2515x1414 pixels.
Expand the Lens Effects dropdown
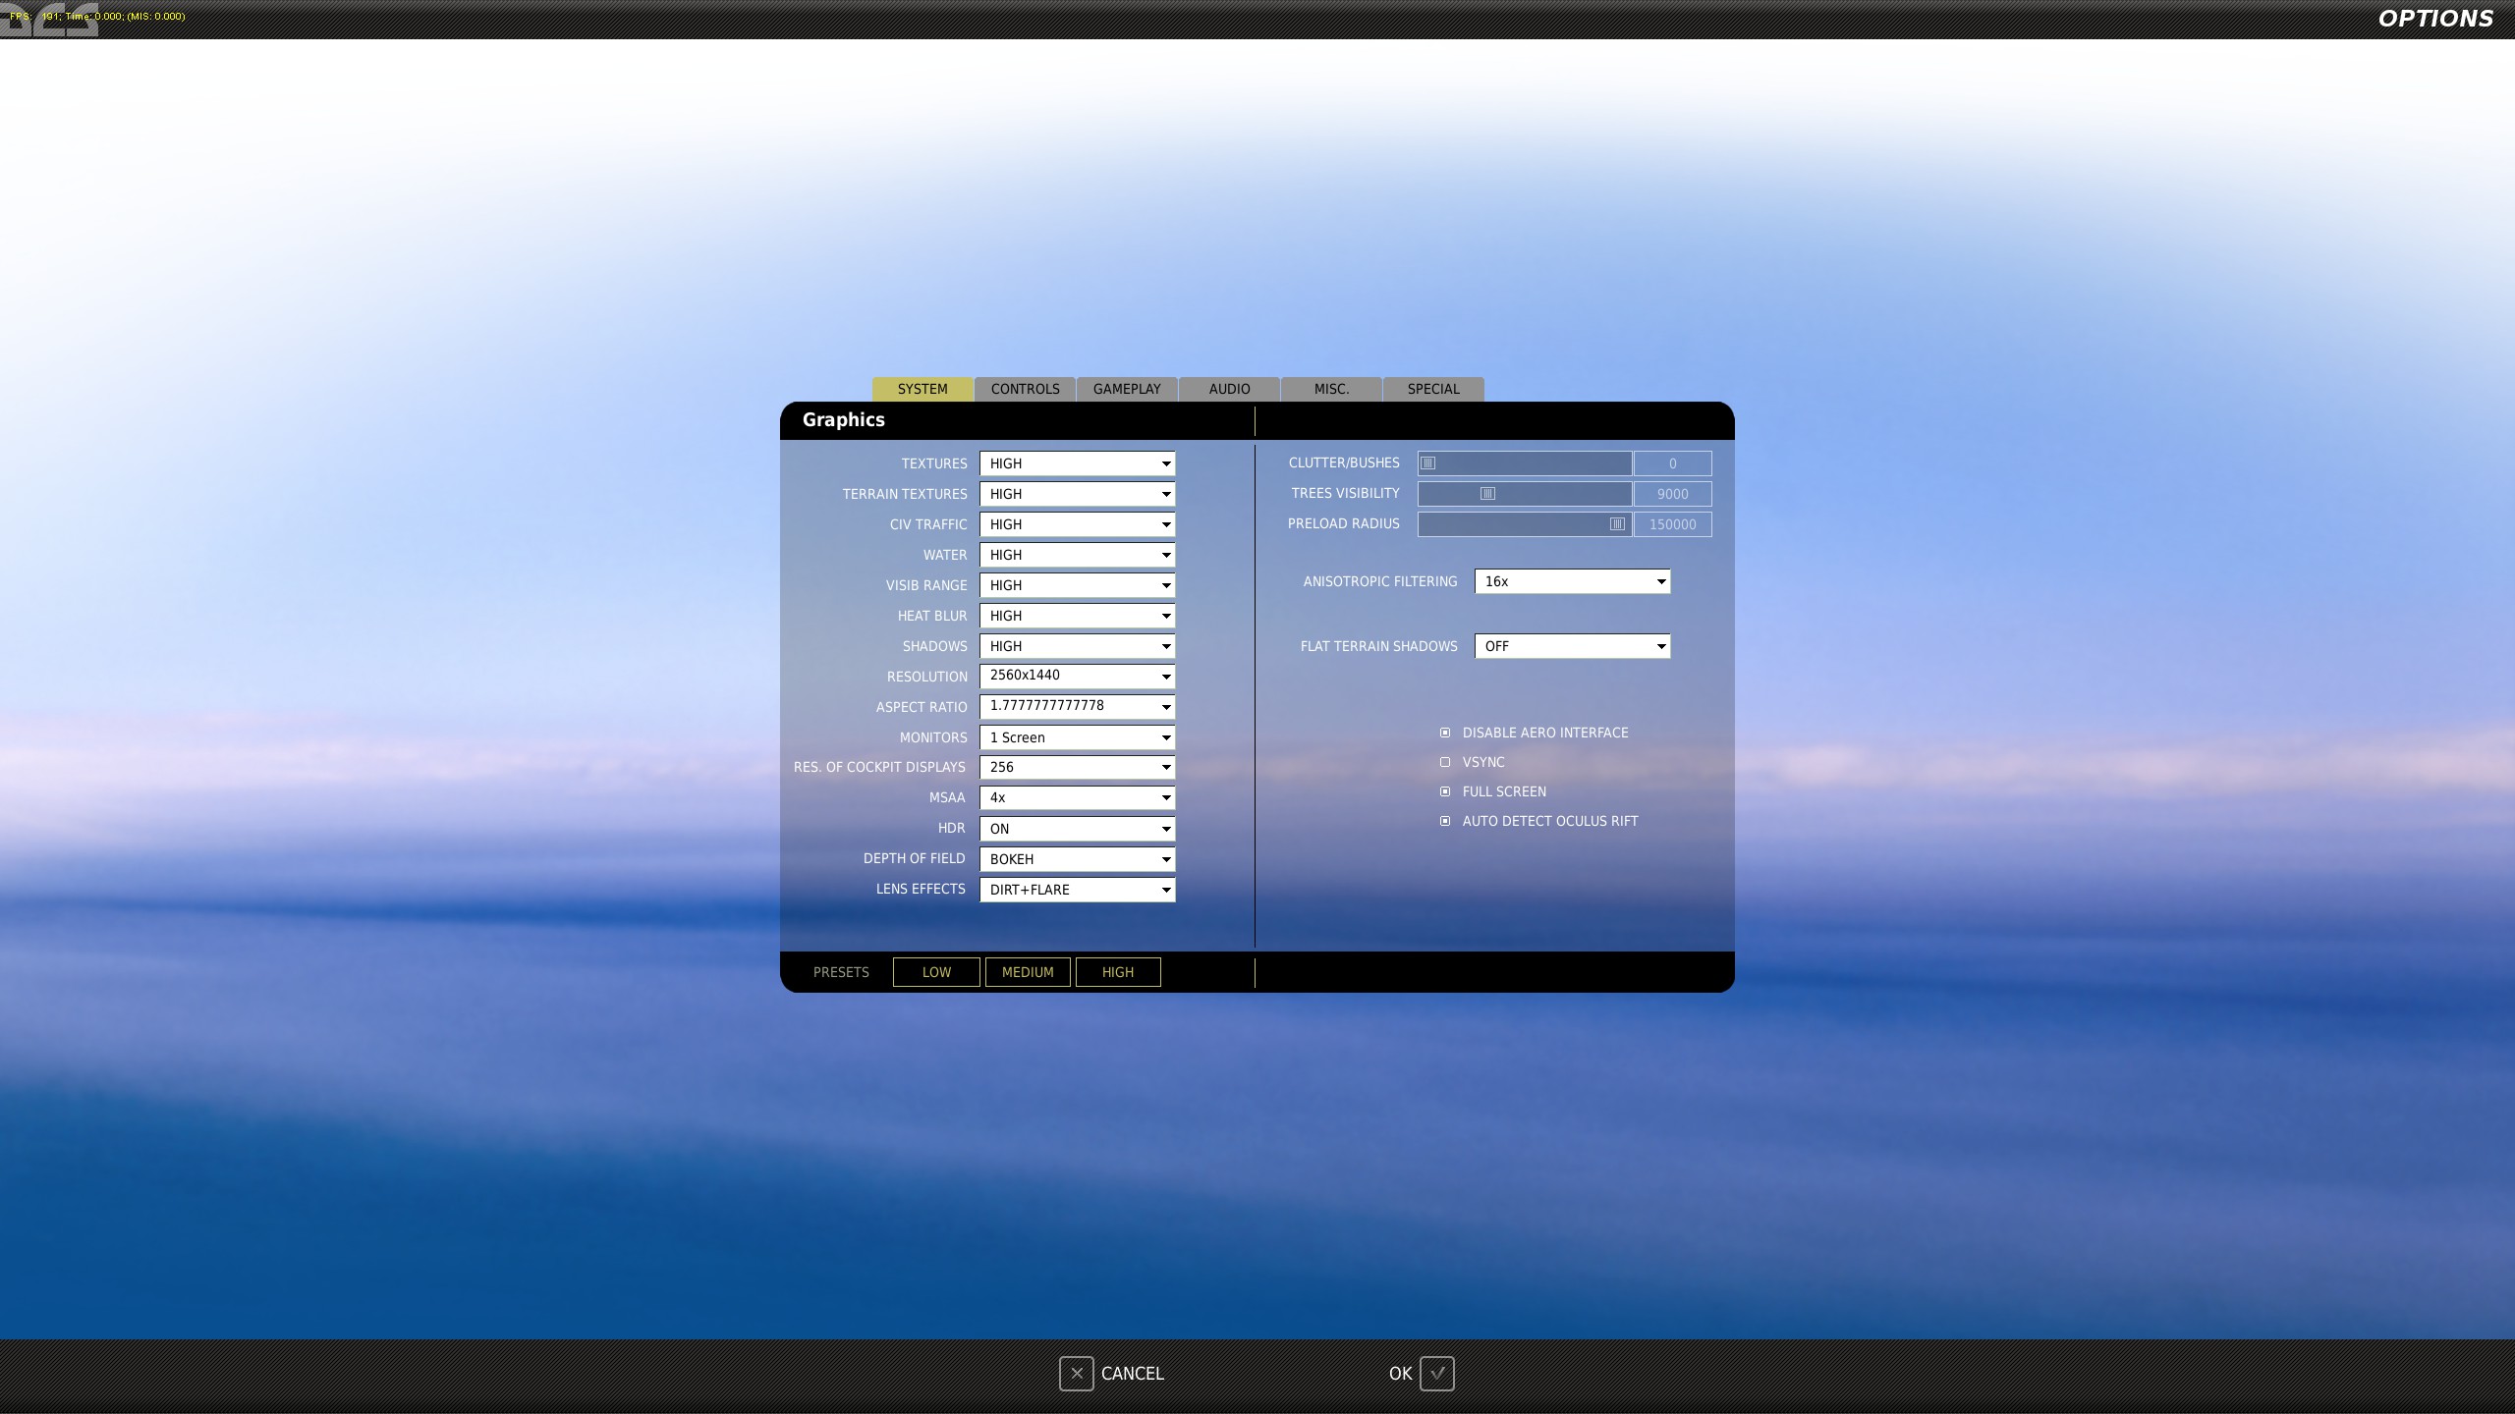point(1077,890)
